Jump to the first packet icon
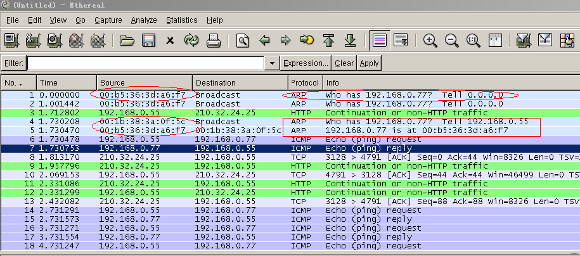 (328, 41)
